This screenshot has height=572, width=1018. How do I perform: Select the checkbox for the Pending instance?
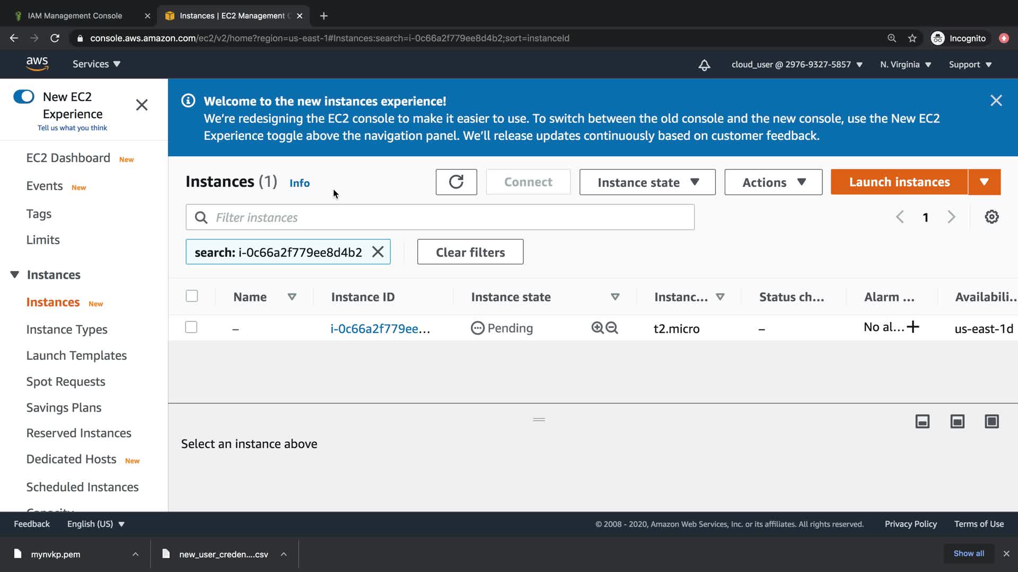[x=191, y=327]
